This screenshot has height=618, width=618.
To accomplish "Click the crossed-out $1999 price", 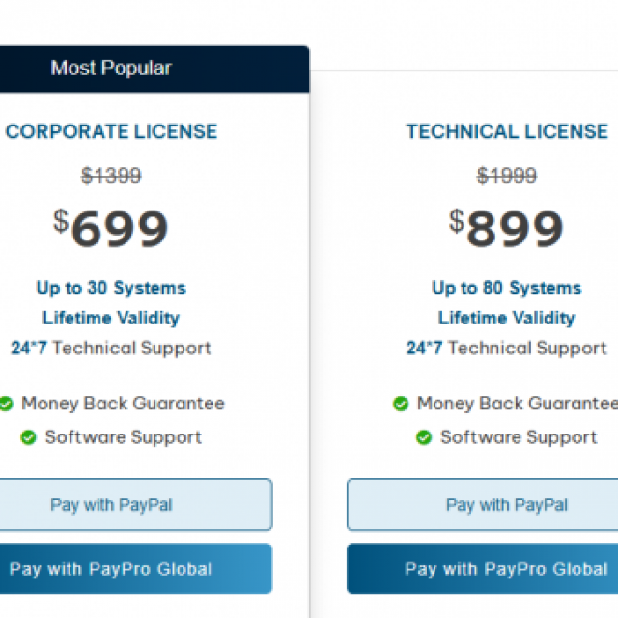I will (507, 176).
